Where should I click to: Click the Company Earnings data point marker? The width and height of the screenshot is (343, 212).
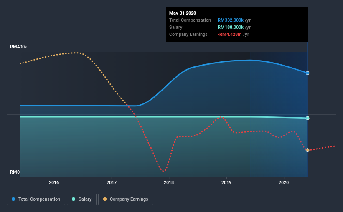307,150
